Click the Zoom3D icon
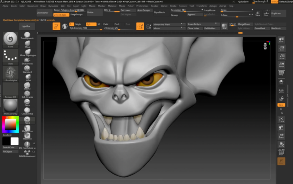 point(281,136)
